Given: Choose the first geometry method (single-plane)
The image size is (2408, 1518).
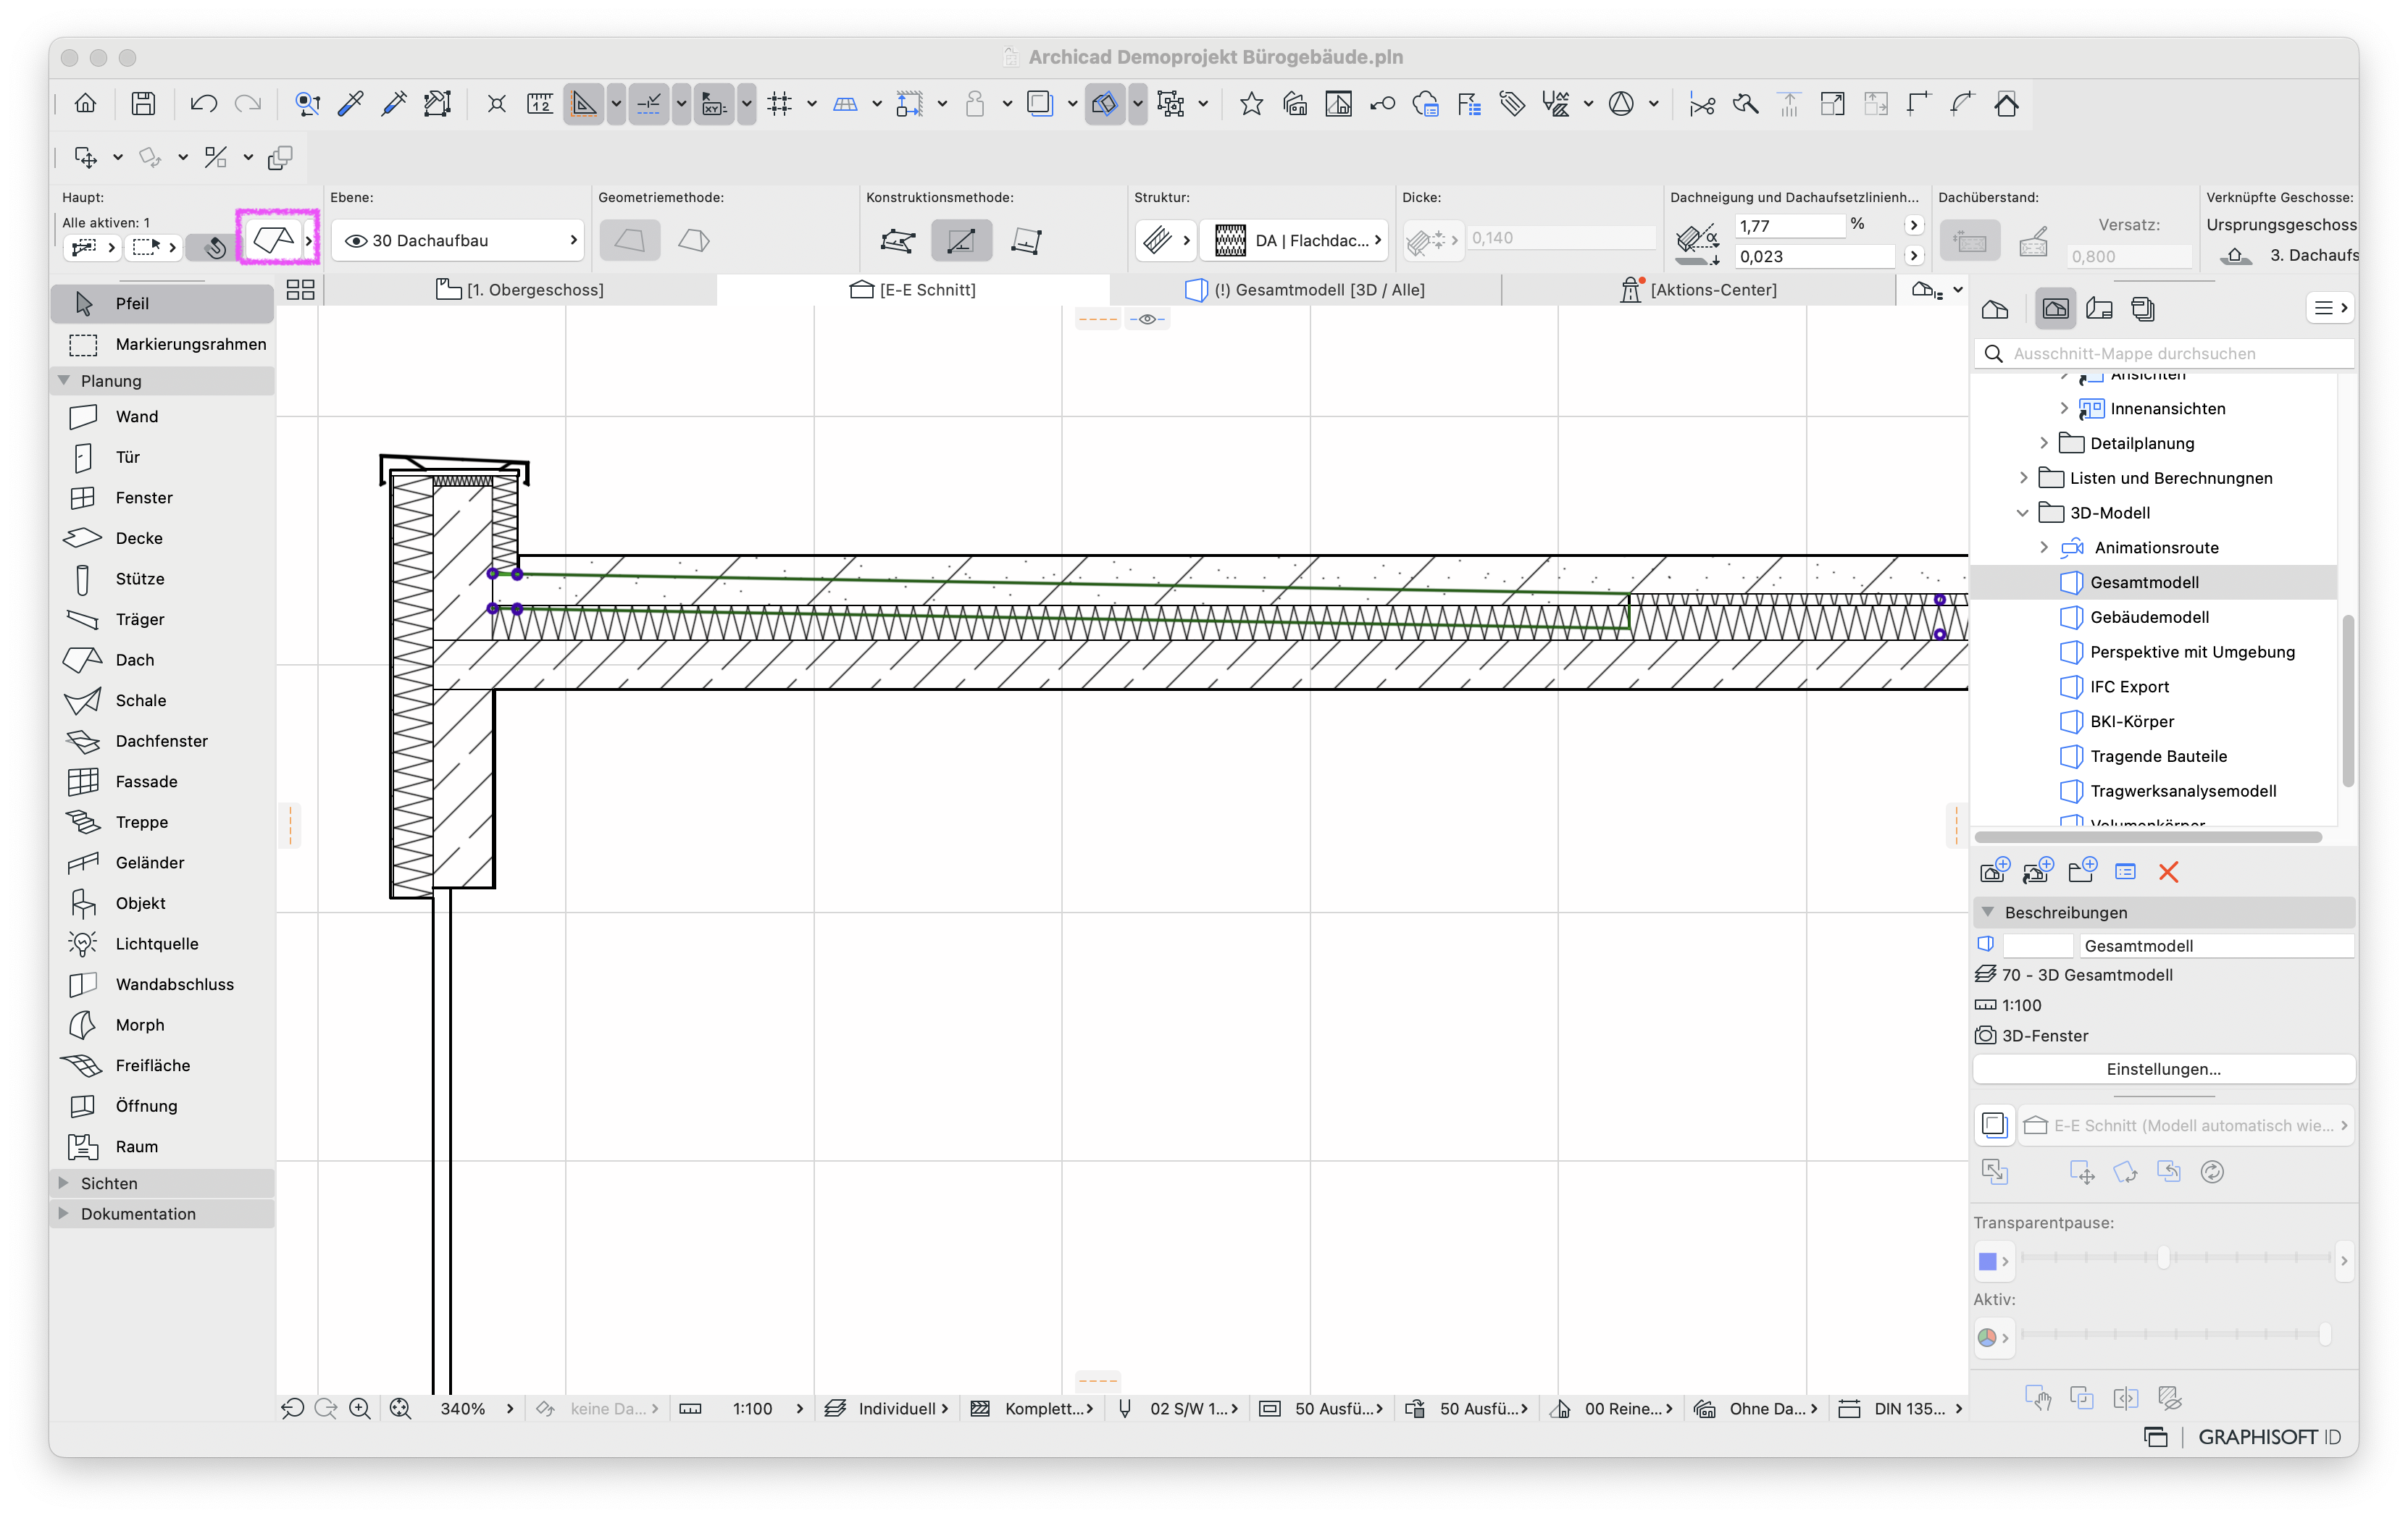Looking at the screenshot, I should click(x=630, y=240).
